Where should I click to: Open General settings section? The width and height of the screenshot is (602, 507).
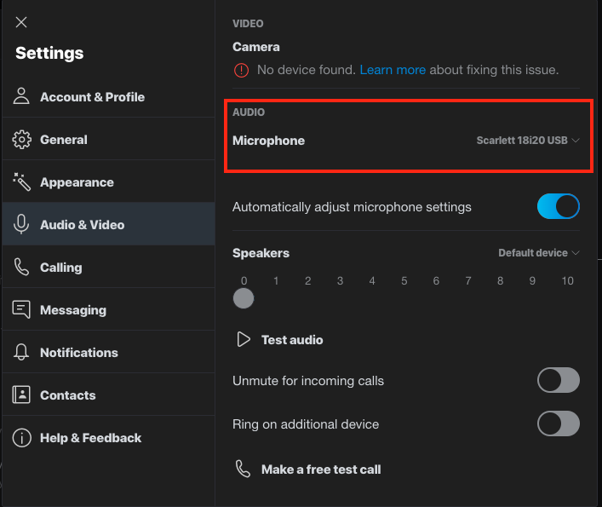click(x=109, y=139)
